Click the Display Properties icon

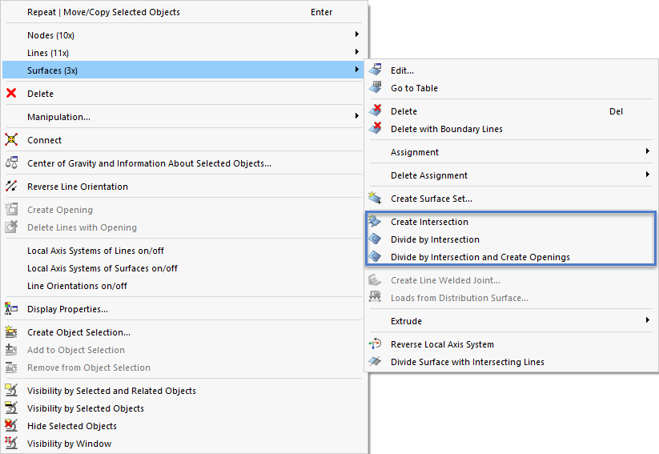click(11, 309)
